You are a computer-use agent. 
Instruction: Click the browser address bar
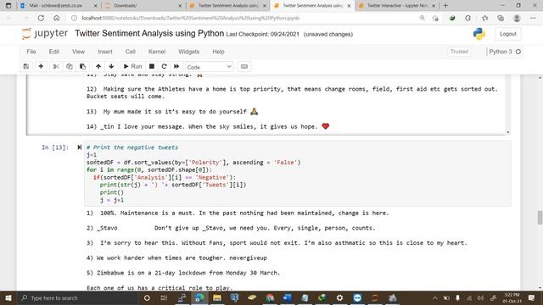[x=243, y=18]
